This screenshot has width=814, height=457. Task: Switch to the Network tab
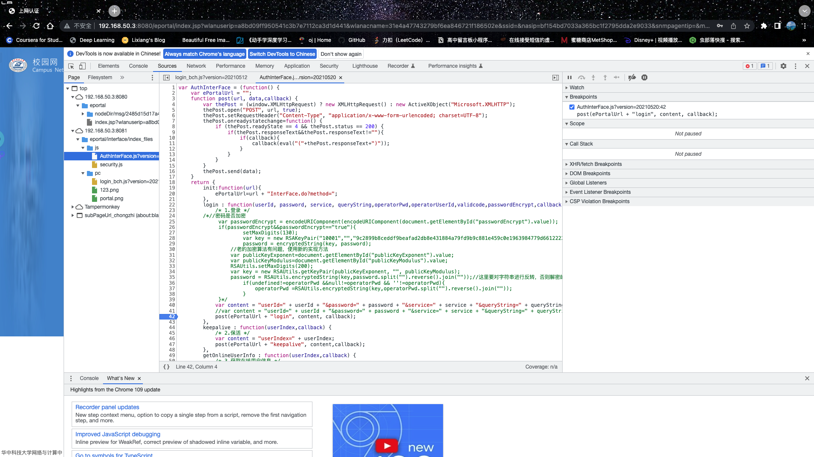[196, 66]
